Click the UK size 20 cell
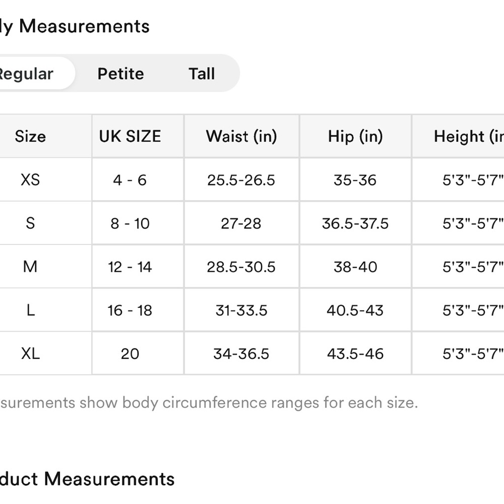The image size is (504, 504). pos(130,353)
